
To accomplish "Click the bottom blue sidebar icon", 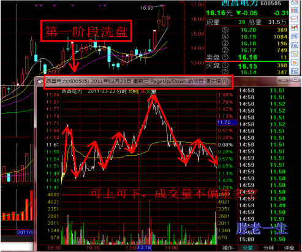I will [x=294, y=71].
